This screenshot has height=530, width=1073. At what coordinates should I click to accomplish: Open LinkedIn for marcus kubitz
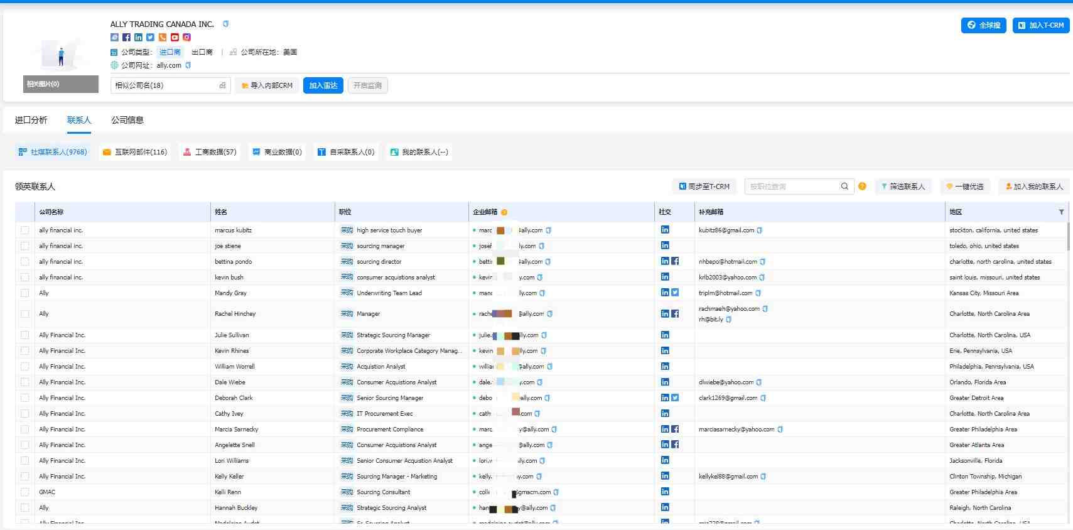665,230
